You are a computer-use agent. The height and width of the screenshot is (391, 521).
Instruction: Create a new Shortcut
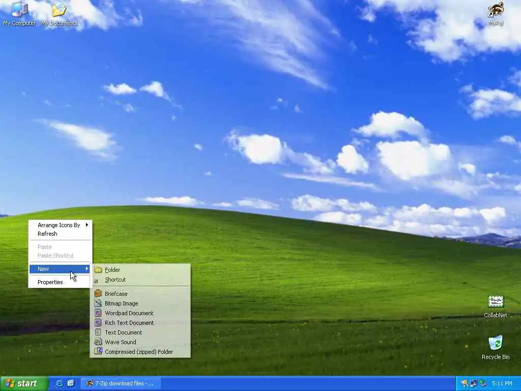tap(140, 280)
